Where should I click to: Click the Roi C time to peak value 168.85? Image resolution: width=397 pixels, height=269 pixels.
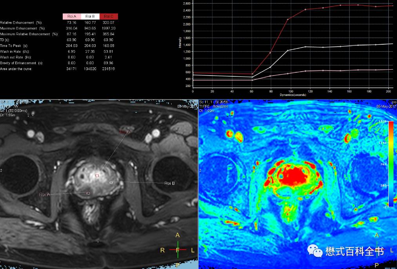click(x=109, y=46)
